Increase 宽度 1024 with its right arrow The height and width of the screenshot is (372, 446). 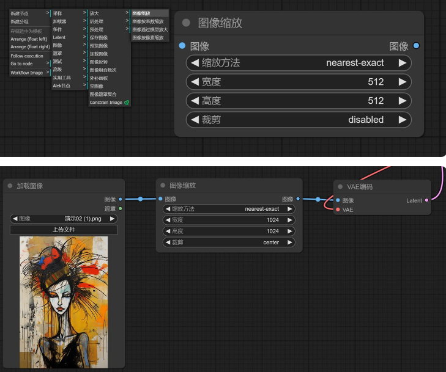point(289,220)
